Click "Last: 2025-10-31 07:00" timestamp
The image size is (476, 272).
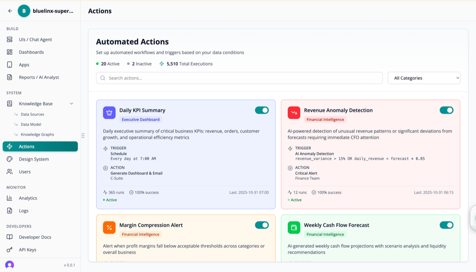249,193
